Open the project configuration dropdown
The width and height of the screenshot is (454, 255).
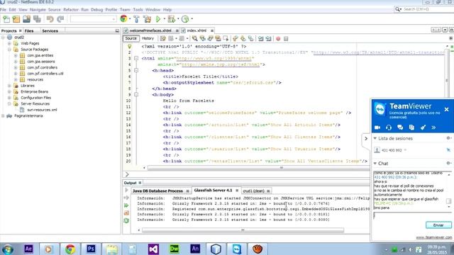click(x=93, y=19)
